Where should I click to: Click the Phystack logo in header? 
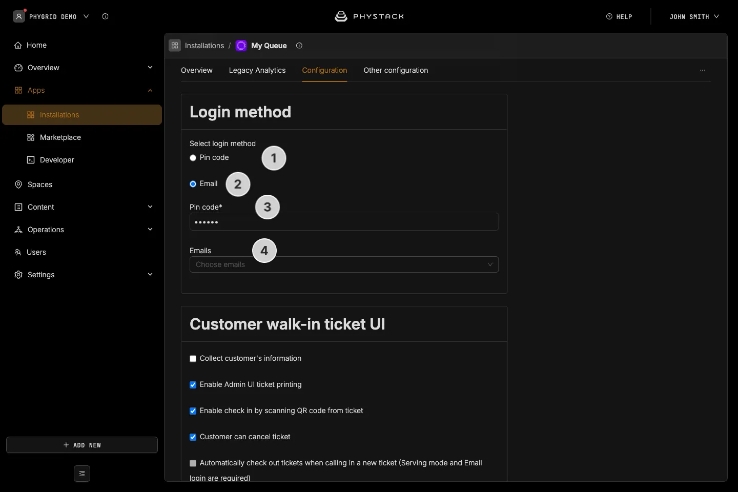(369, 16)
